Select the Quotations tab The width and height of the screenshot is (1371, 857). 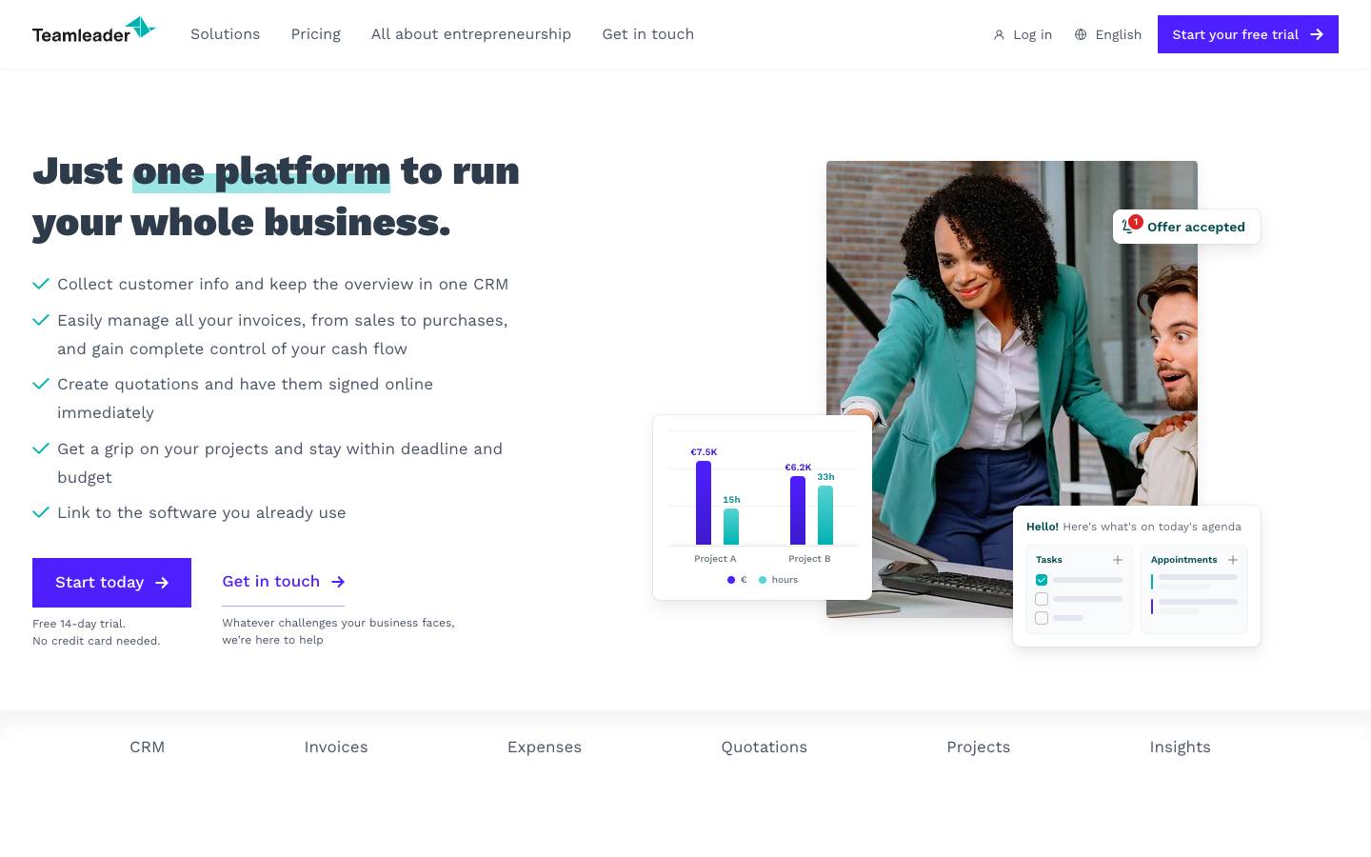[x=765, y=747]
